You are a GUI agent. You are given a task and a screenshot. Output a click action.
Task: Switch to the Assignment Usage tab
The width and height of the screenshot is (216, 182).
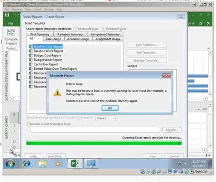[108, 39]
